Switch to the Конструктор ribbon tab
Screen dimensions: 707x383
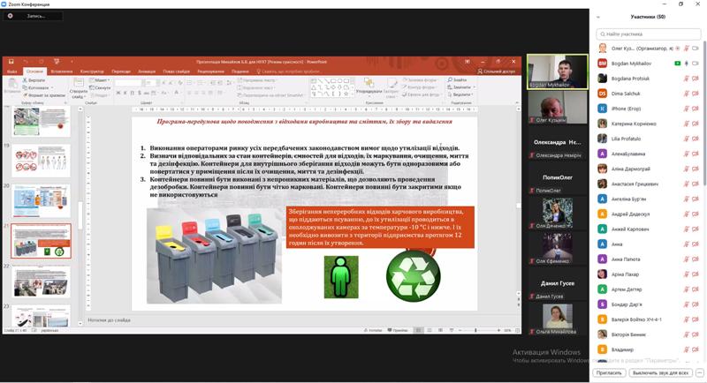(92, 71)
